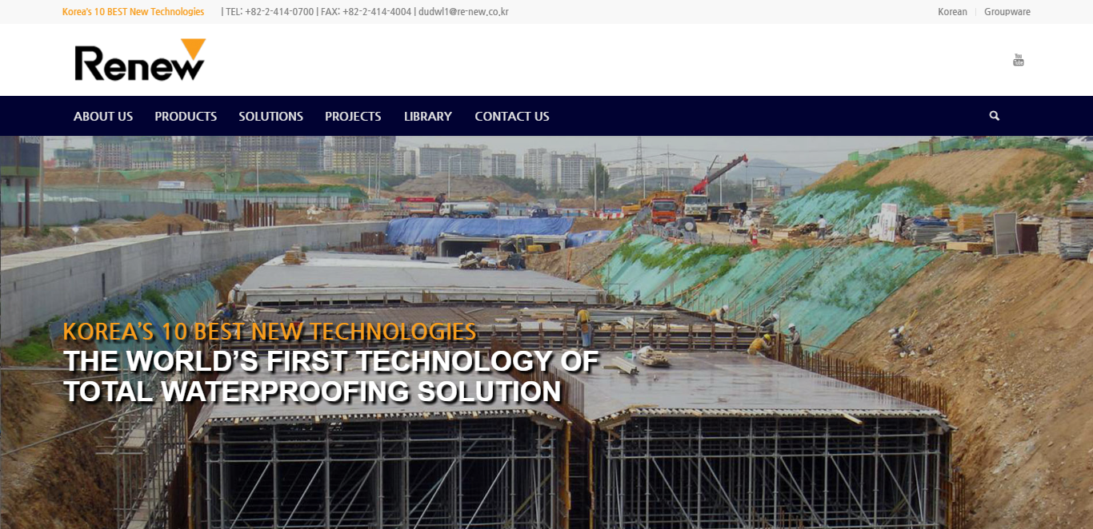Expand the LIBRARY navigation item
The image size is (1093, 529).
pyautogui.click(x=428, y=116)
